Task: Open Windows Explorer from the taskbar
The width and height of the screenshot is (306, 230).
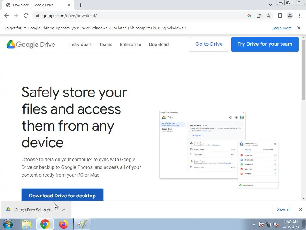Action: point(27,224)
